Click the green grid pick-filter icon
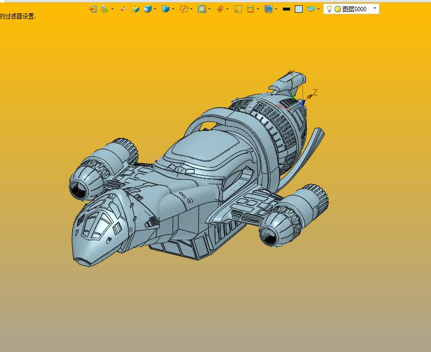The height and width of the screenshot is (352, 431). (105, 9)
